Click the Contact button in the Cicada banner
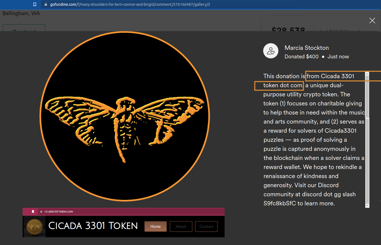This screenshot has width=381, height=245. point(206,226)
